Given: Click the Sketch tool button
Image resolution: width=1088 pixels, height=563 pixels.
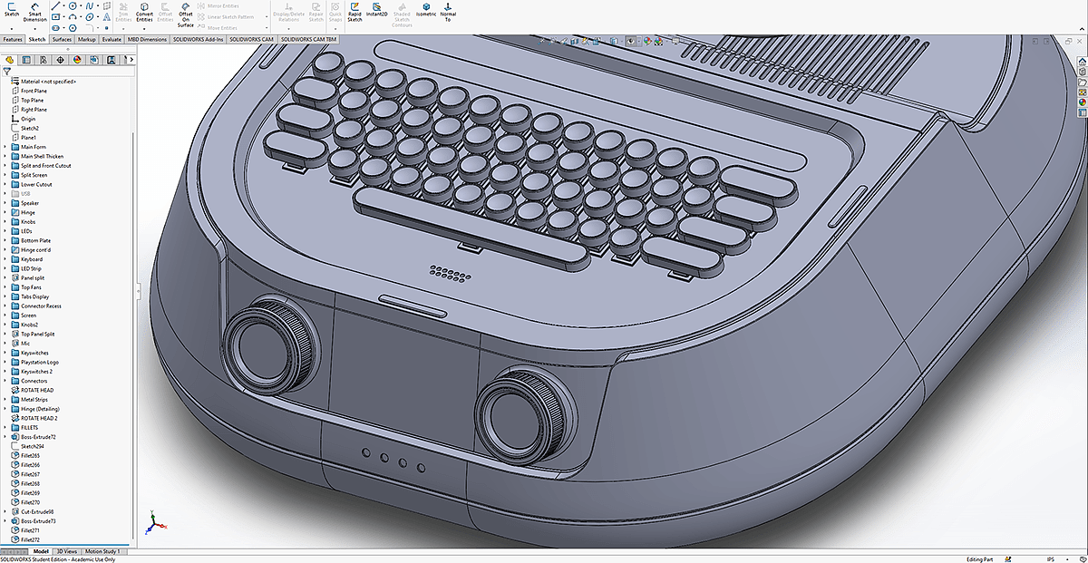Looking at the screenshot, I should 12,11.
